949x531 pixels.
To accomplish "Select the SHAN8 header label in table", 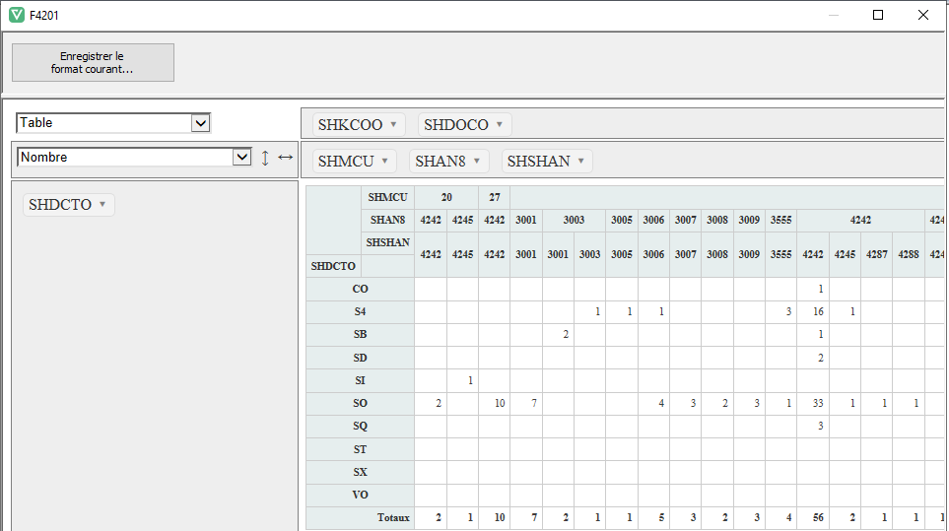I will point(388,220).
